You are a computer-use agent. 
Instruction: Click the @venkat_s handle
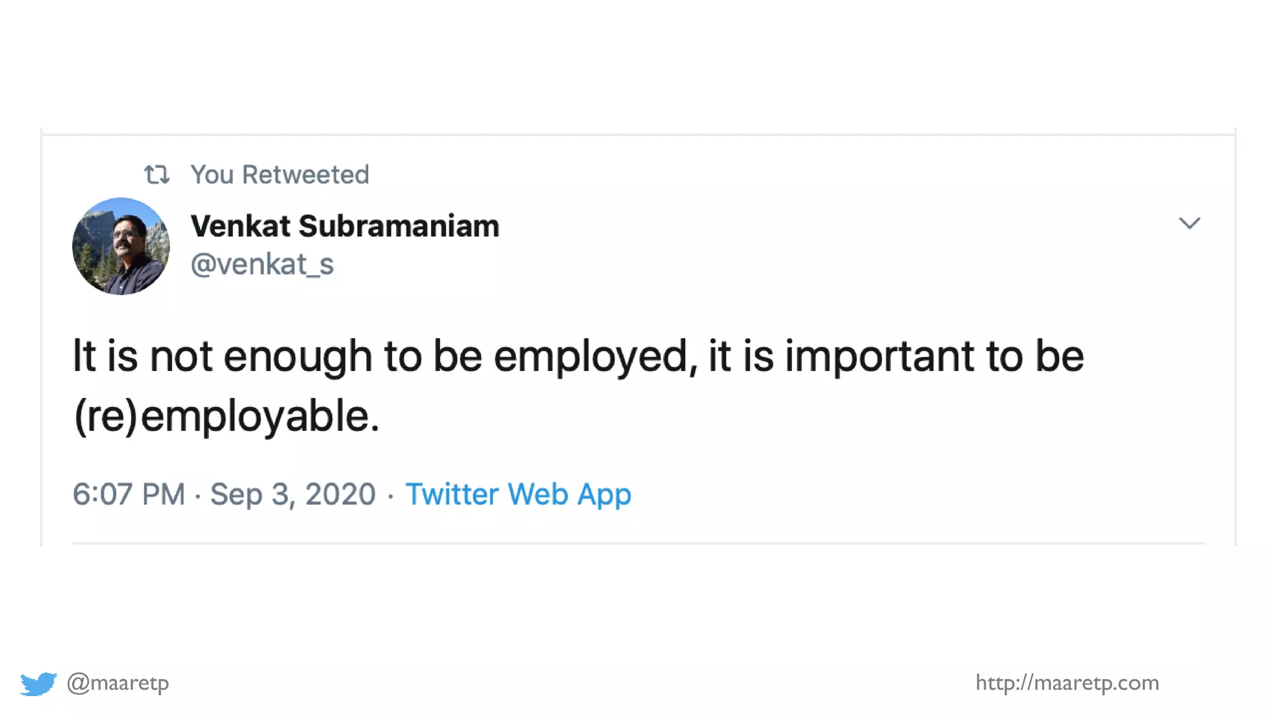(262, 264)
